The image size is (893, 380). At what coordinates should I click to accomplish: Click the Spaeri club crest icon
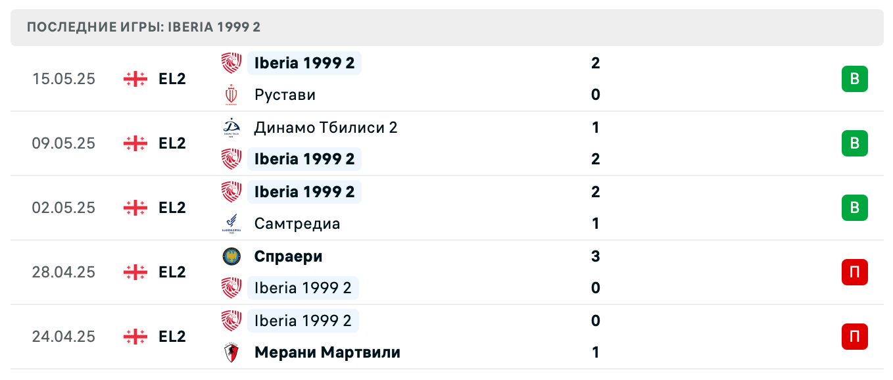[x=231, y=256]
